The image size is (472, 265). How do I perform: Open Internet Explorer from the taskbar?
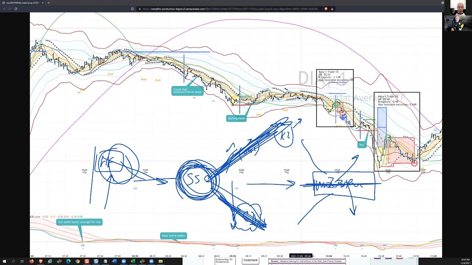(x=50, y=261)
